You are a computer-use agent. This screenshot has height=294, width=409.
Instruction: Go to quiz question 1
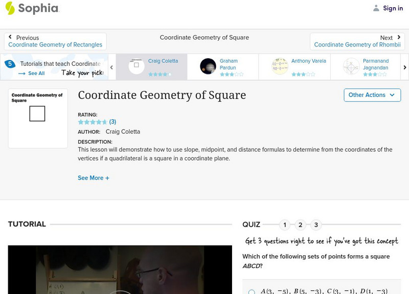285,225
